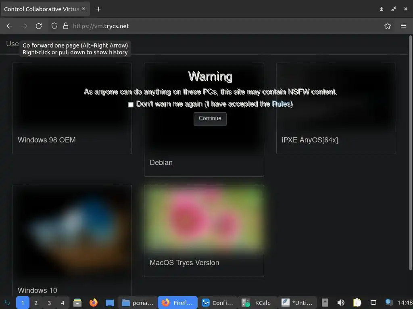
Task: Open the update notification tray icon
Action: tap(389, 302)
